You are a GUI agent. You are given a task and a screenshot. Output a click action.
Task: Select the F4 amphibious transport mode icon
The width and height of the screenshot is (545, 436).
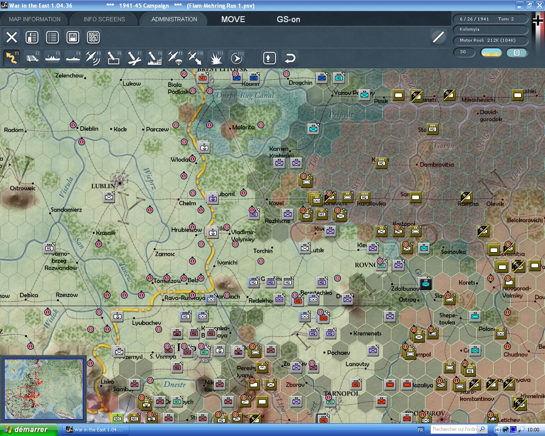[x=73, y=58]
